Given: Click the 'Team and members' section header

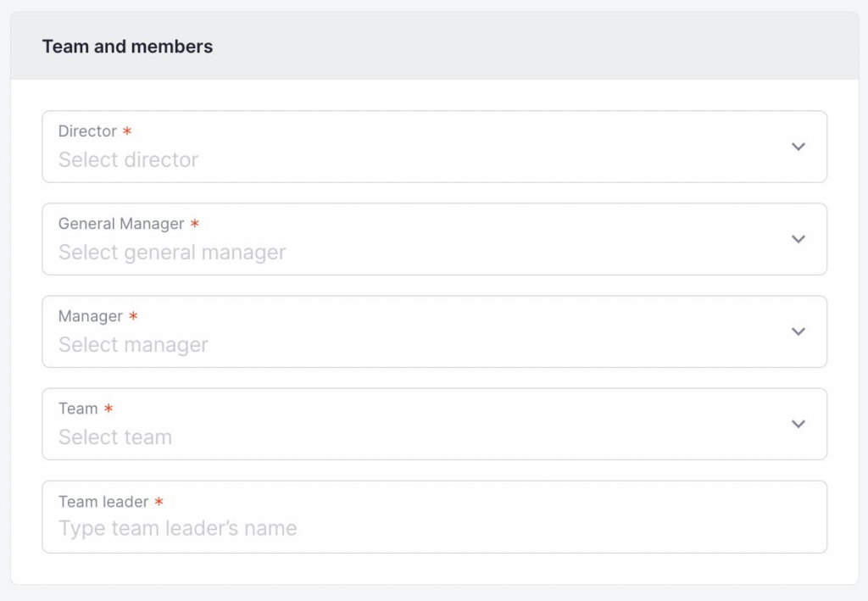Looking at the screenshot, I should (127, 47).
